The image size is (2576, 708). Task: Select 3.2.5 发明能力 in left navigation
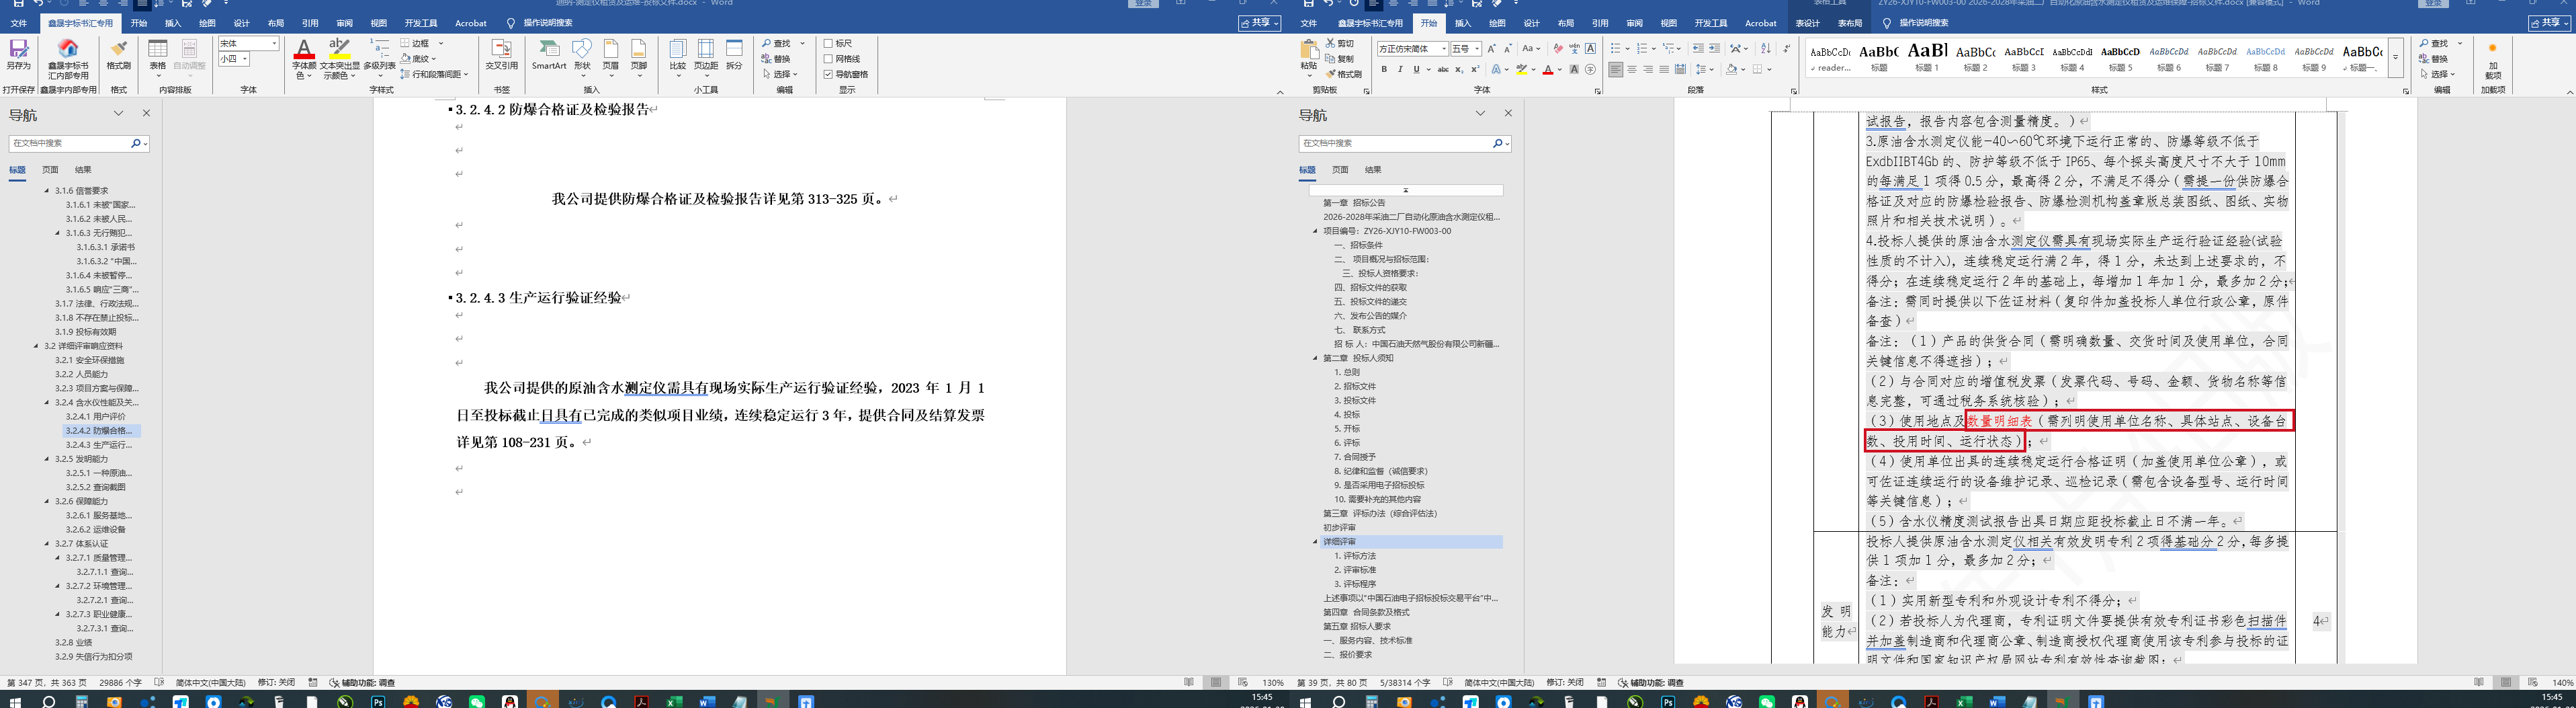[x=80, y=459]
